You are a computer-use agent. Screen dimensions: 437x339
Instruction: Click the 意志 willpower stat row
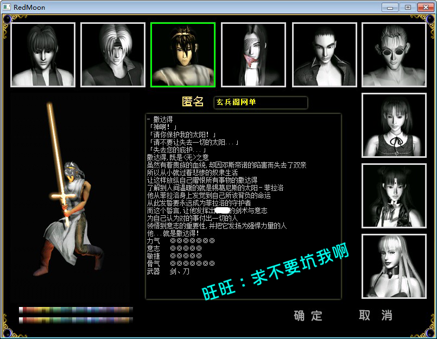pyautogui.click(x=174, y=248)
